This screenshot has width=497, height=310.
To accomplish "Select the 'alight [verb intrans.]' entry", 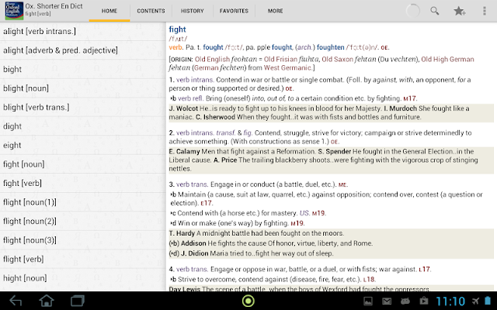I will pos(83,31).
